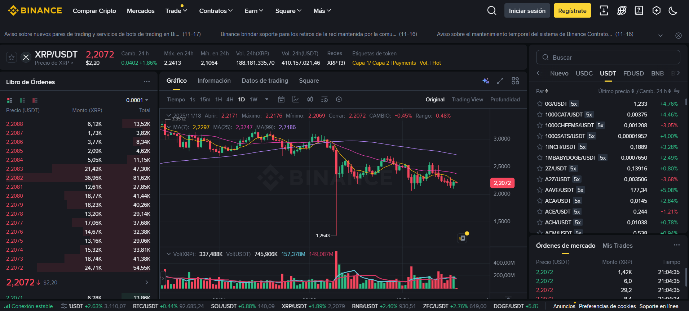This screenshot has width=689, height=311.
Task: Expand more time intervals dropdown arrow
Action: point(267,100)
